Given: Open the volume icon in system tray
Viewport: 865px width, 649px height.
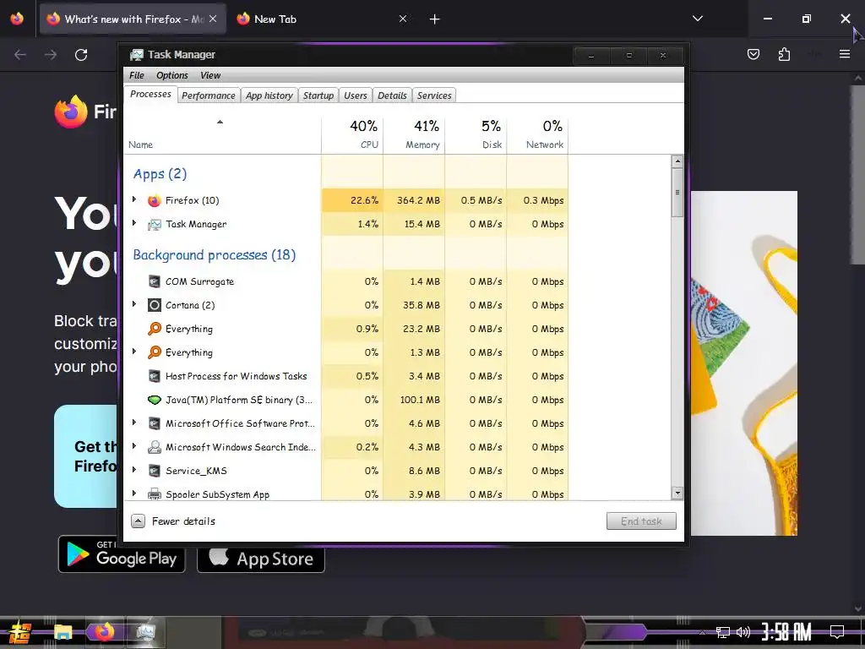Looking at the screenshot, I should (743, 632).
